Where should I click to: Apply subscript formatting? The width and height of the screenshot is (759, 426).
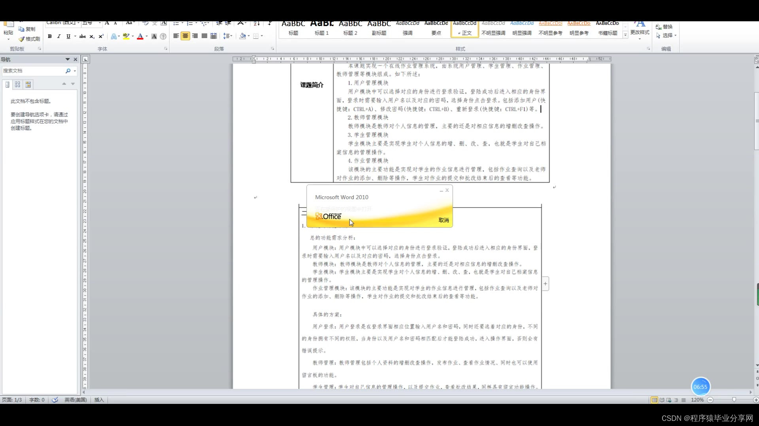click(92, 36)
